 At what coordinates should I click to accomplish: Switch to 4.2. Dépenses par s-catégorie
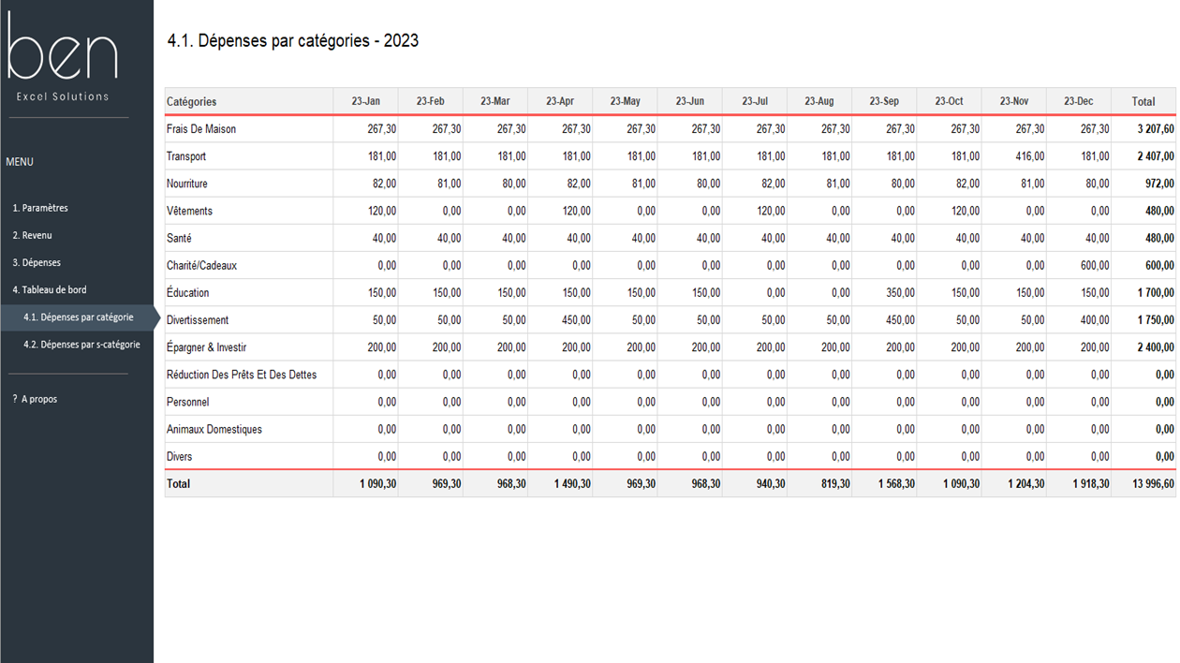(x=81, y=345)
